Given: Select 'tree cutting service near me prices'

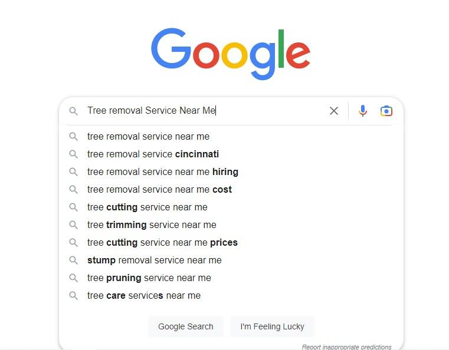Looking at the screenshot, I should click(162, 243).
